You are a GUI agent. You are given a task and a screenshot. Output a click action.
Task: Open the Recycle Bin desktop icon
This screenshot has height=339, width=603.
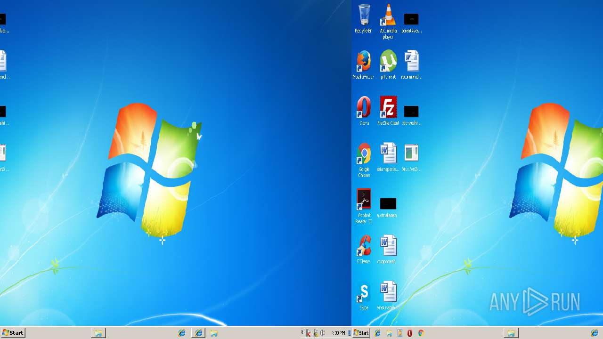point(364,19)
